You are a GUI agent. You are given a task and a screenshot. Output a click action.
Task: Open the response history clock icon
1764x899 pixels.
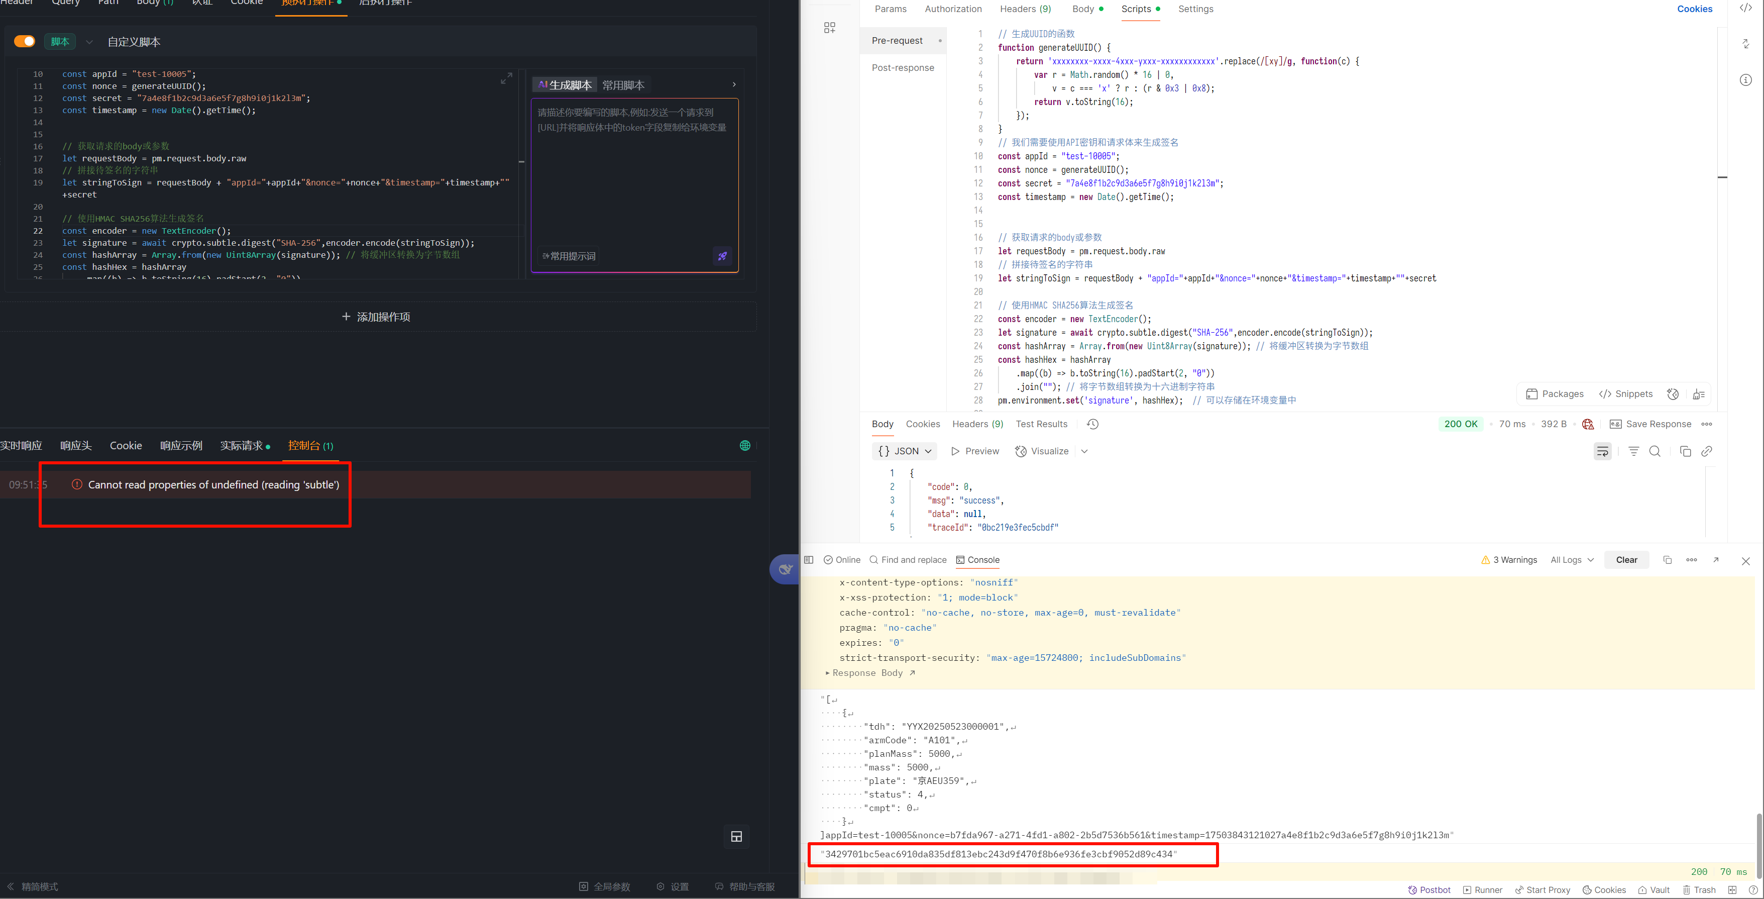point(1093,424)
